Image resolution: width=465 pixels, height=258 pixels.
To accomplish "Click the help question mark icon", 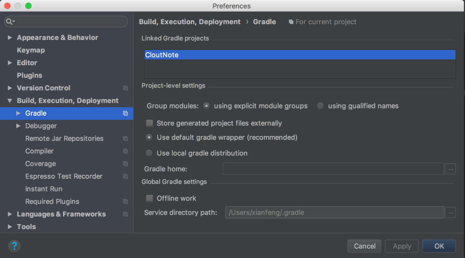I will click(x=14, y=246).
